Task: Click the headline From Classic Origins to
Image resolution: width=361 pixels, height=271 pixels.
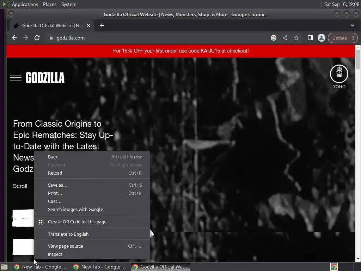Action: 57,124
